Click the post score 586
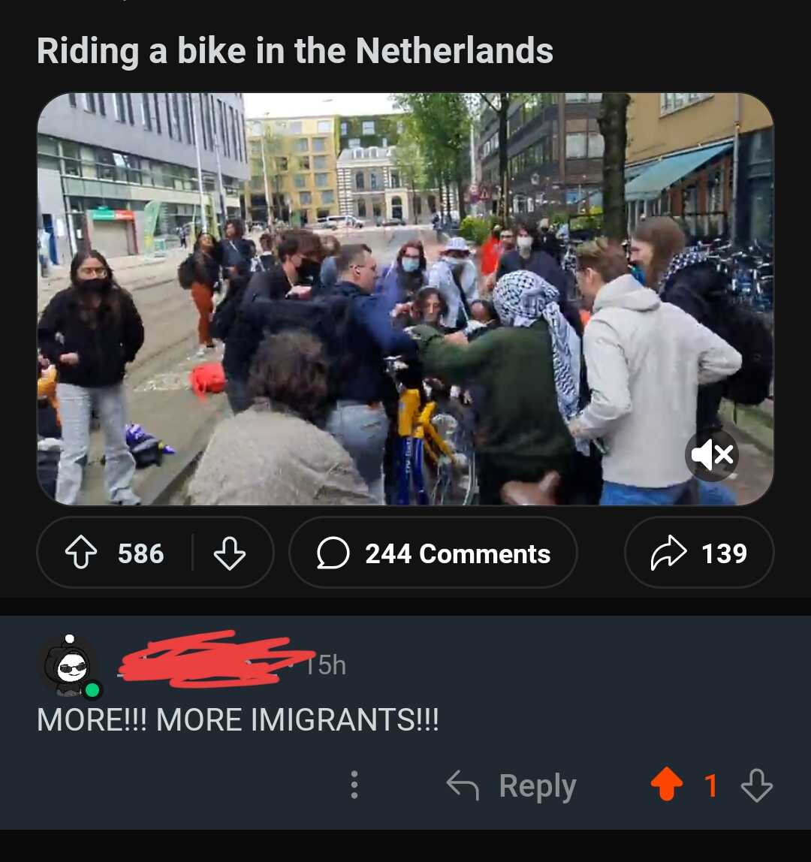Image resolution: width=811 pixels, height=862 pixels. click(140, 553)
